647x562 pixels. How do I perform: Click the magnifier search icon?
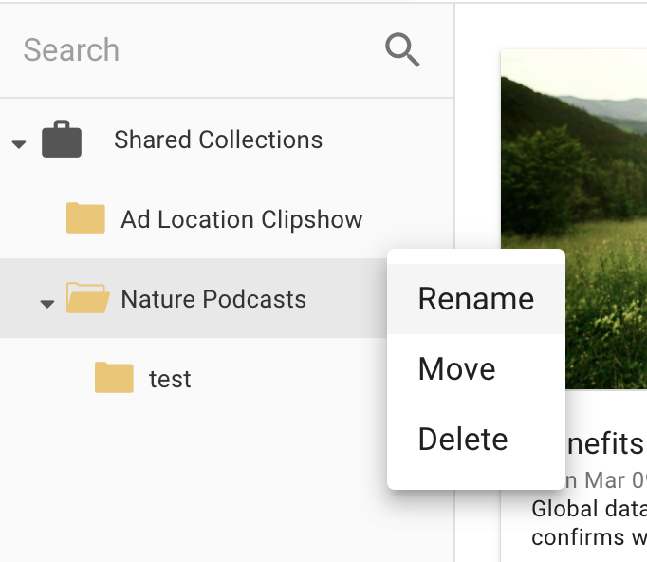pyautogui.click(x=402, y=50)
